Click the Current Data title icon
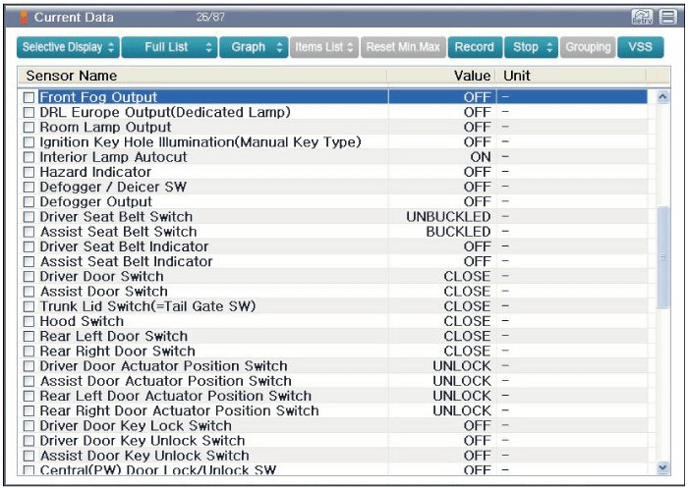The width and height of the screenshot is (688, 489). 23,18
